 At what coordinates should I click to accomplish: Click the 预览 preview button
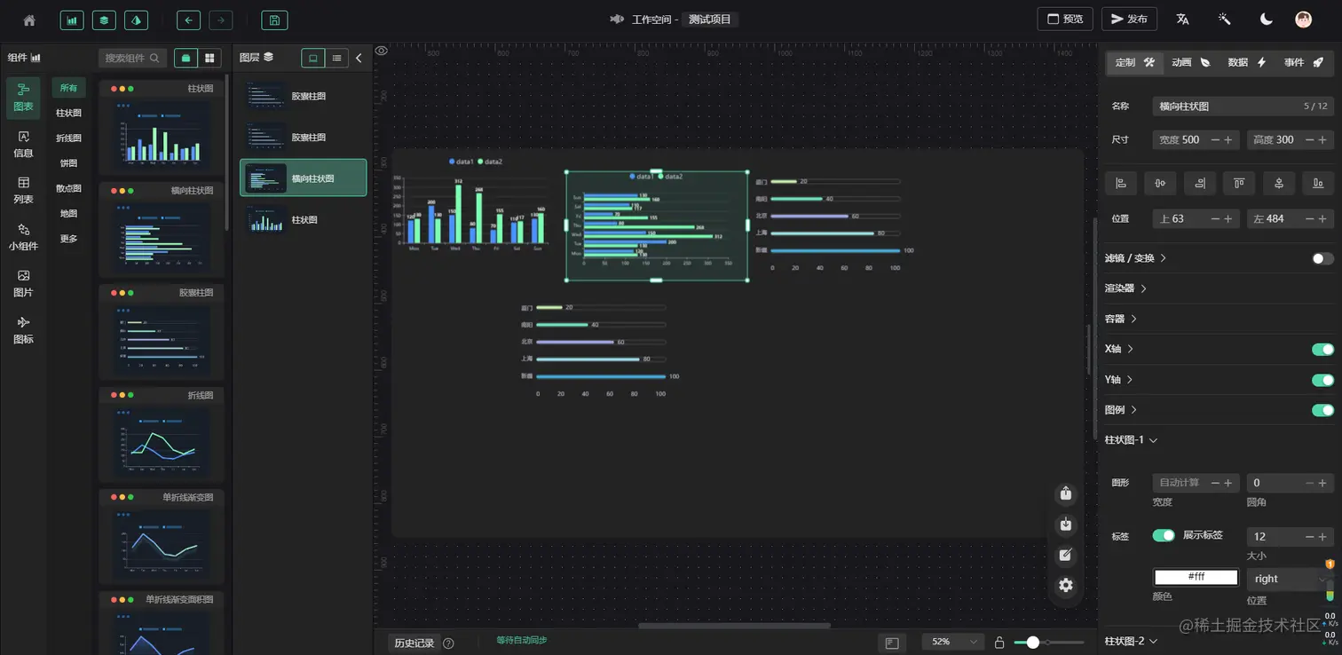pos(1065,19)
